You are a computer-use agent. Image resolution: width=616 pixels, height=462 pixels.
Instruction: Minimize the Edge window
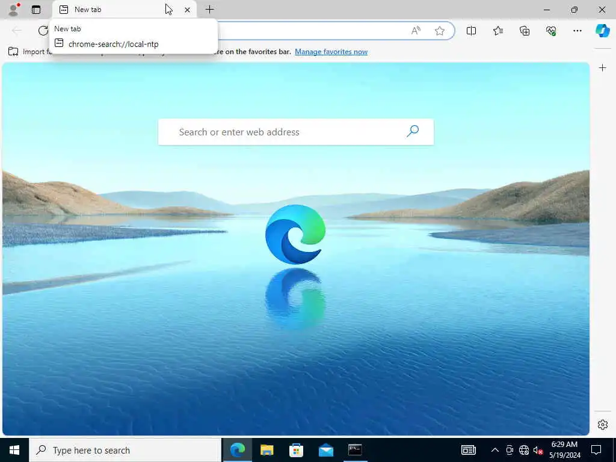click(546, 10)
